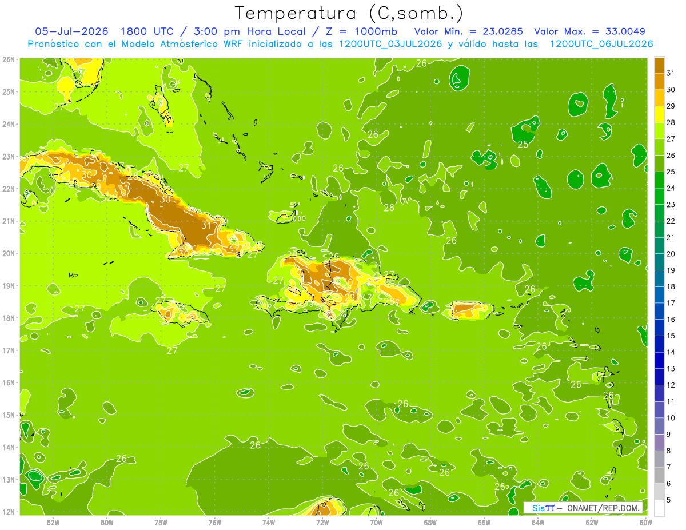
Task: Click the "20N" latitude axis label
Action: [8, 253]
